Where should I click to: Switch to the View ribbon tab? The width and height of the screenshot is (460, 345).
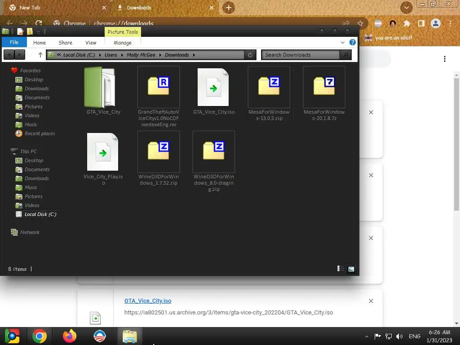91,43
